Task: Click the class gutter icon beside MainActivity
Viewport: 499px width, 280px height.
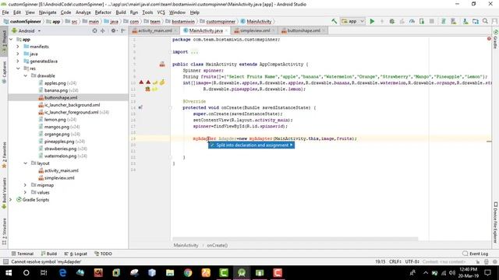Action: click(x=162, y=64)
